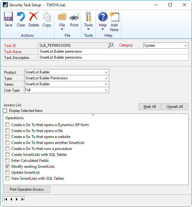Expand the Tools menu arrow
Viewport: 192px width, 207px height.
click(x=88, y=29)
